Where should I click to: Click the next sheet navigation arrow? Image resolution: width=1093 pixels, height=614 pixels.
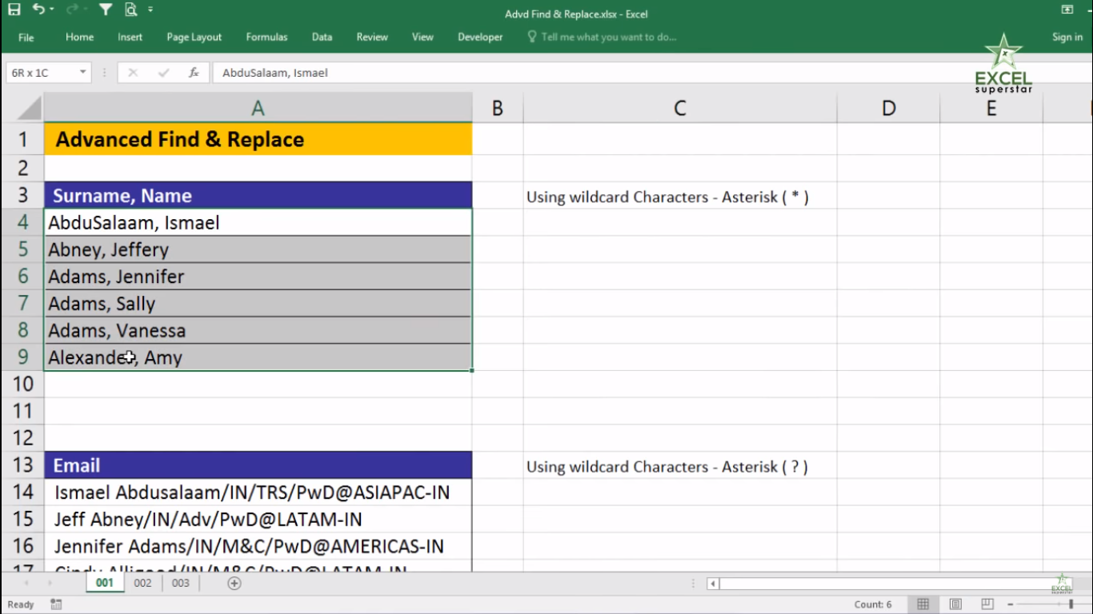[x=51, y=584]
